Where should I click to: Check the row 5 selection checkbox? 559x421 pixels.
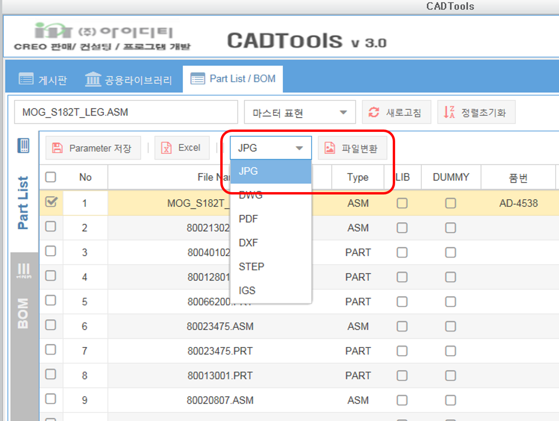(x=51, y=300)
